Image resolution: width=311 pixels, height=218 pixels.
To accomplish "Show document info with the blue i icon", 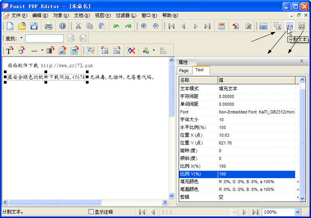I will pos(63,26).
